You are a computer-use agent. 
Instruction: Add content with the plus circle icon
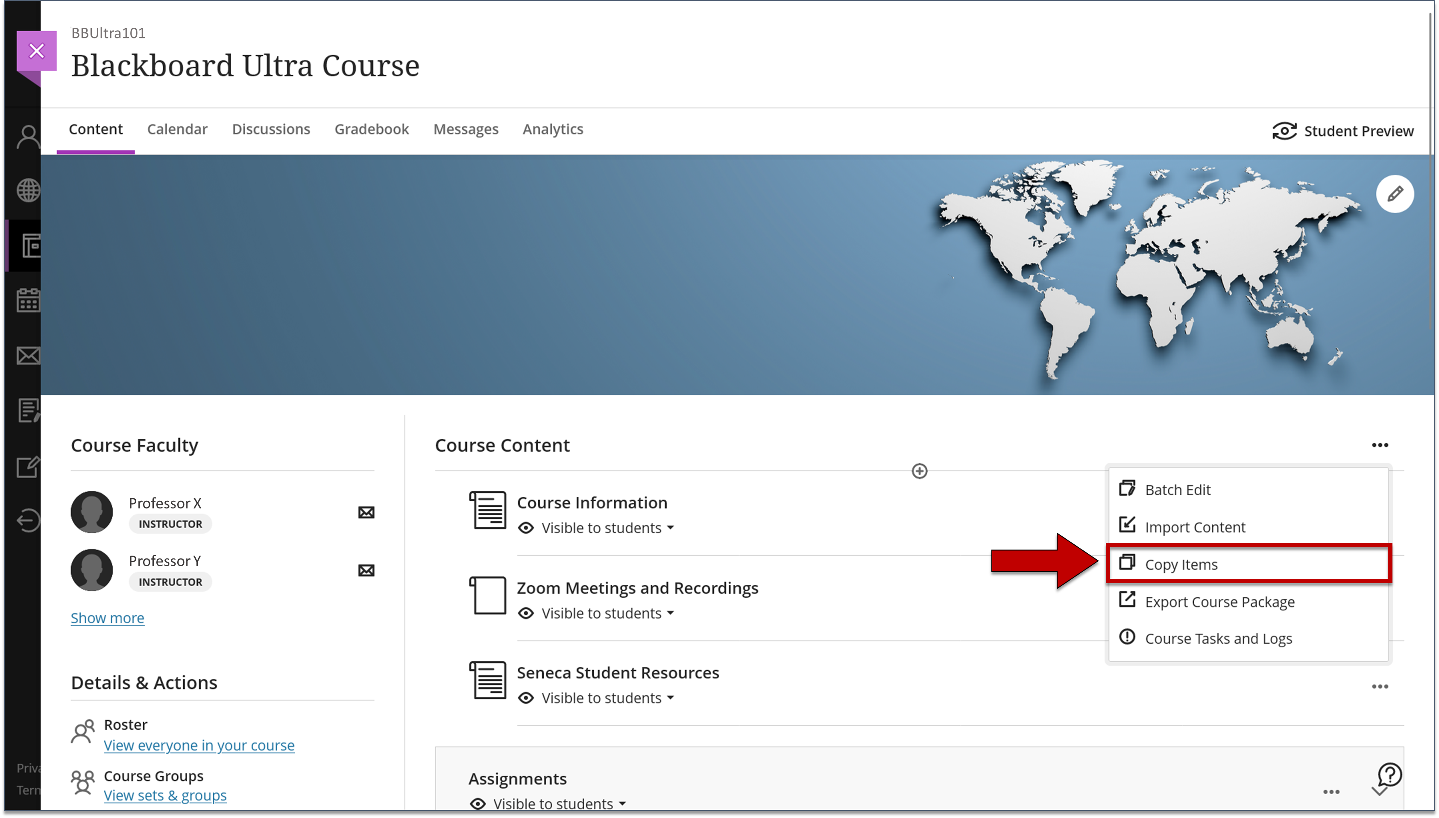click(x=919, y=471)
